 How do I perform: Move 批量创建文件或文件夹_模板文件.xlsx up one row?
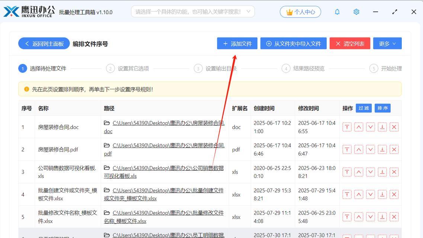pos(359,194)
